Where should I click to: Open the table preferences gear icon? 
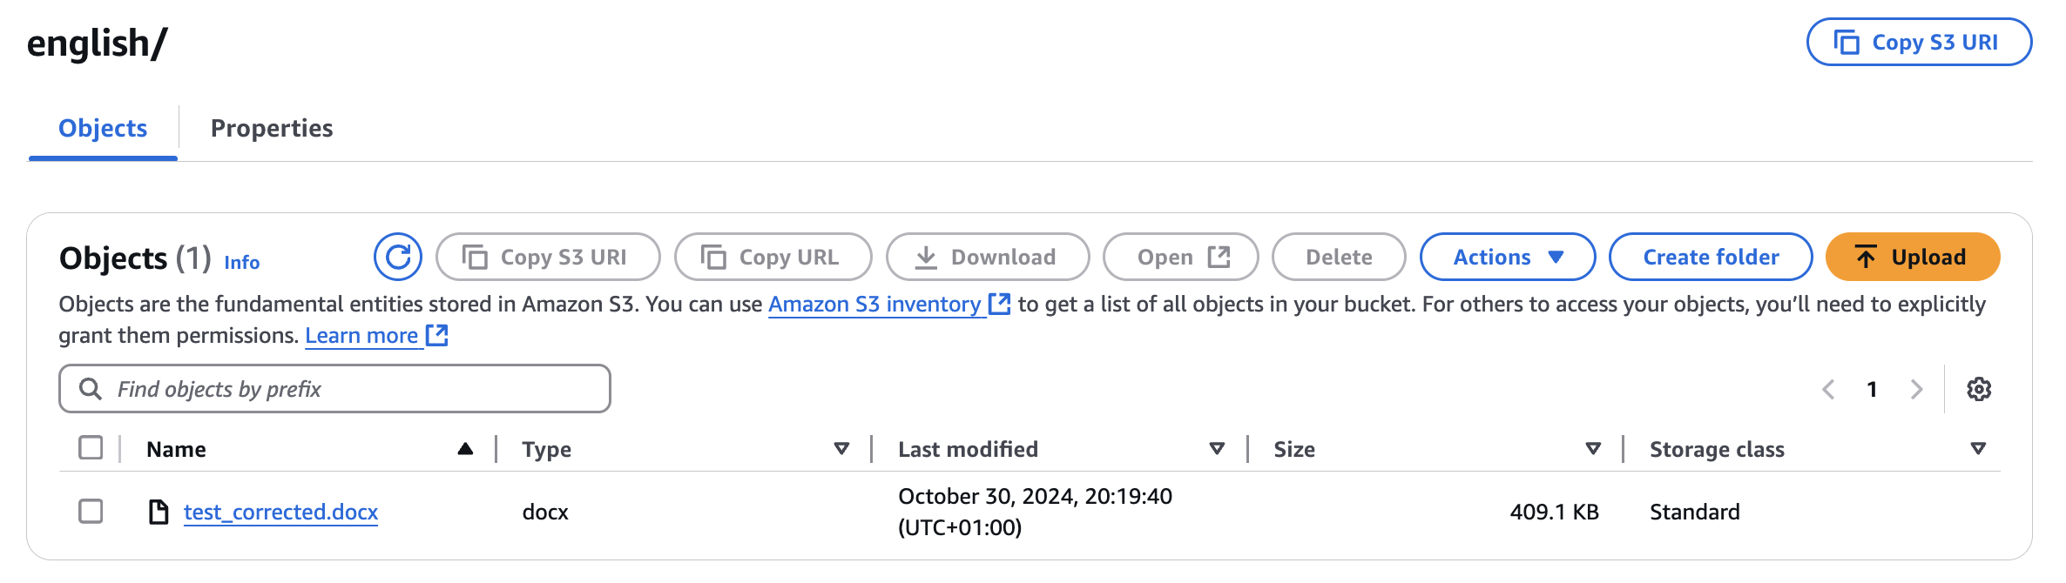[x=1979, y=389]
